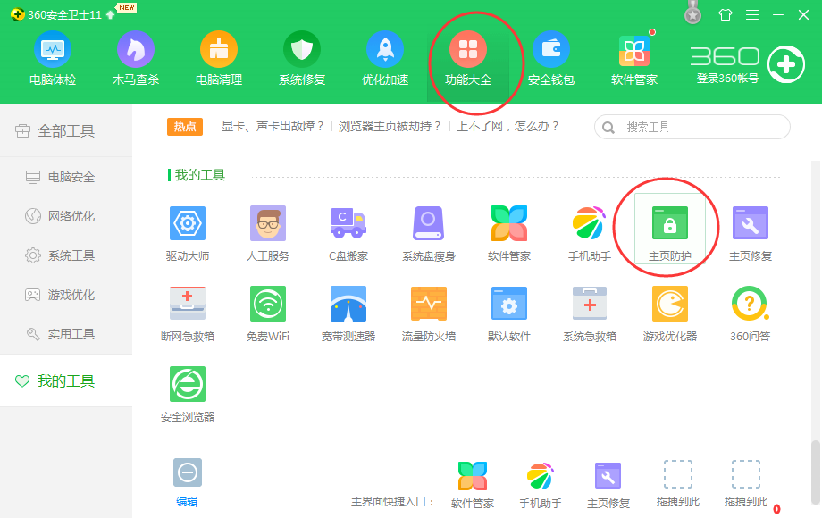The height and width of the screenshot is (518, 822).
Task: Open 主页修复 in the 我的工具 grid
Action: pos(751,234)
